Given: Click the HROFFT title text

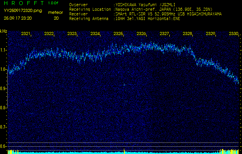Looking at the screenshot, I should pos(23,3).
